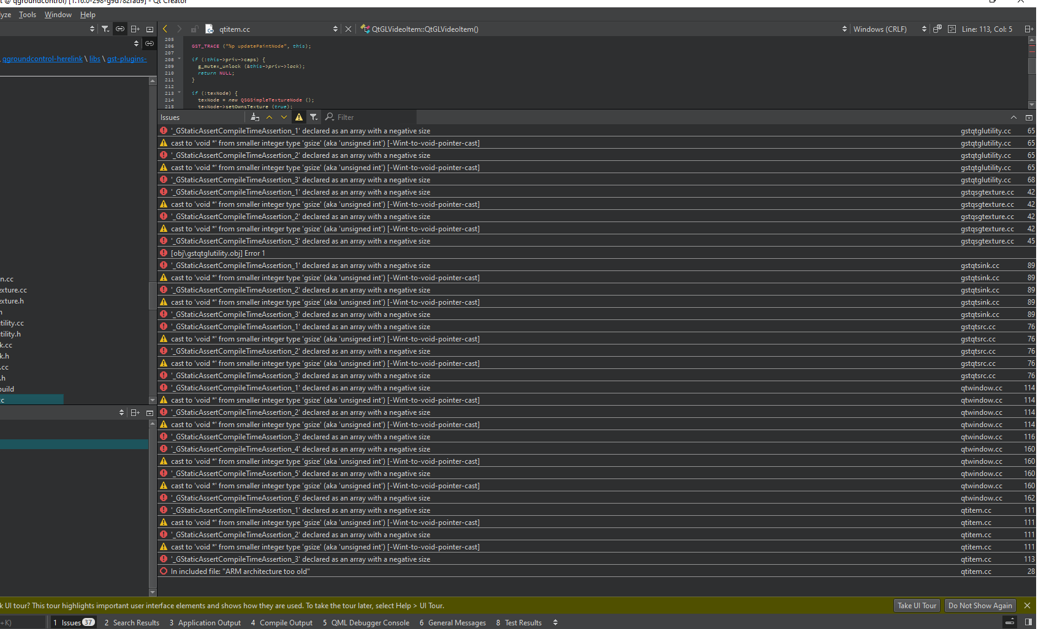This screenshot has width=1049, height=629.
Task: Toggle the link-editor chain icon in the sidebar toolbar
Action: (120, 28)
